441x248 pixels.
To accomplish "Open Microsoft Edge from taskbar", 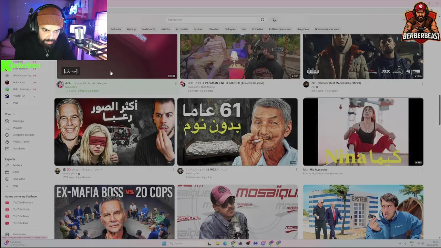I will tap(225, 244).
